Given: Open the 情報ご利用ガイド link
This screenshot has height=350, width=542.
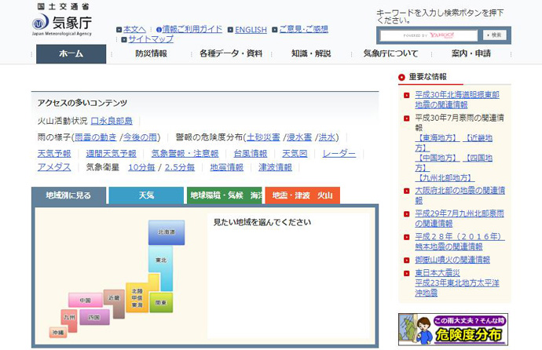Looking at the screenshot, I should click(192, 29).
